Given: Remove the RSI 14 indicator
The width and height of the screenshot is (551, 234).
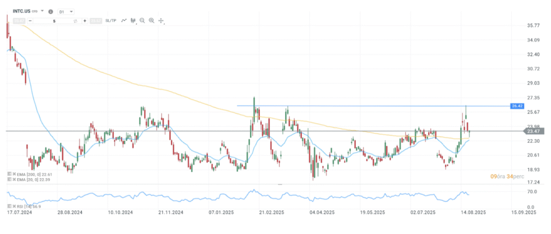Looking at the screenshot, I should (13, 206).
